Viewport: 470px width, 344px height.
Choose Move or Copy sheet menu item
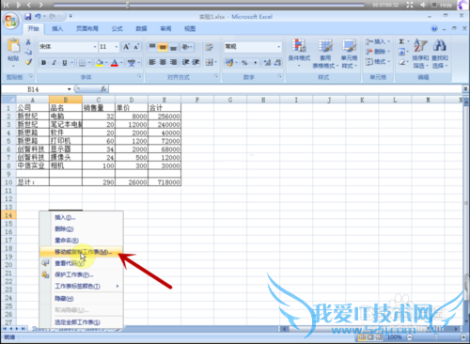click(82, 252)
